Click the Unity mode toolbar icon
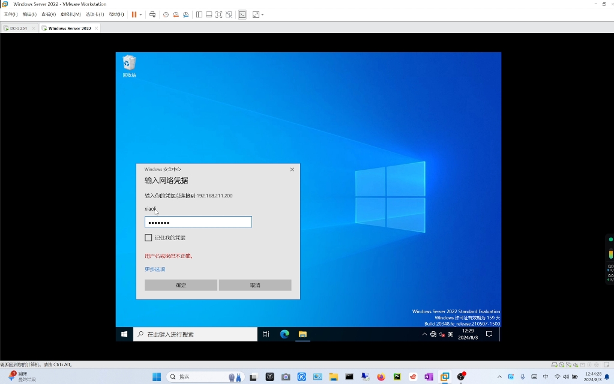 point(229,14)
